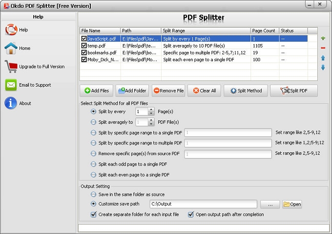The height and width of the screenshot is (234, 332).
Task: Toggle Create separate folder for each input file
Action: point(93,214)
